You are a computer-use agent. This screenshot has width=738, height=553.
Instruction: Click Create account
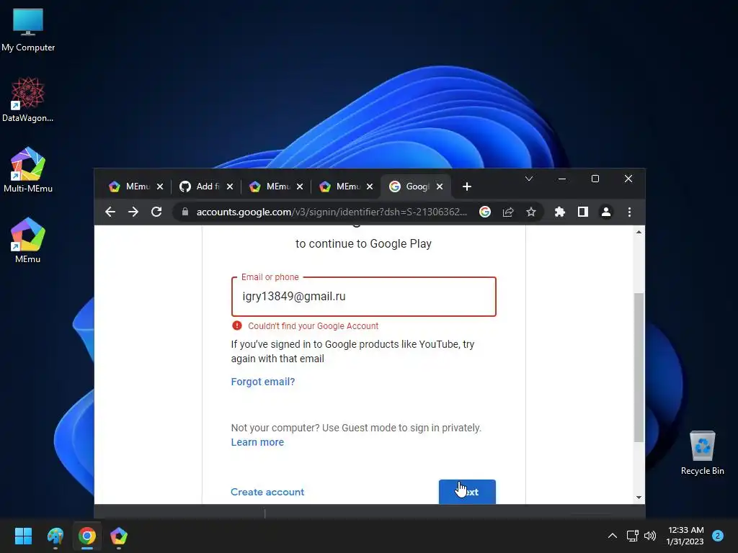[x=267, y=492]
